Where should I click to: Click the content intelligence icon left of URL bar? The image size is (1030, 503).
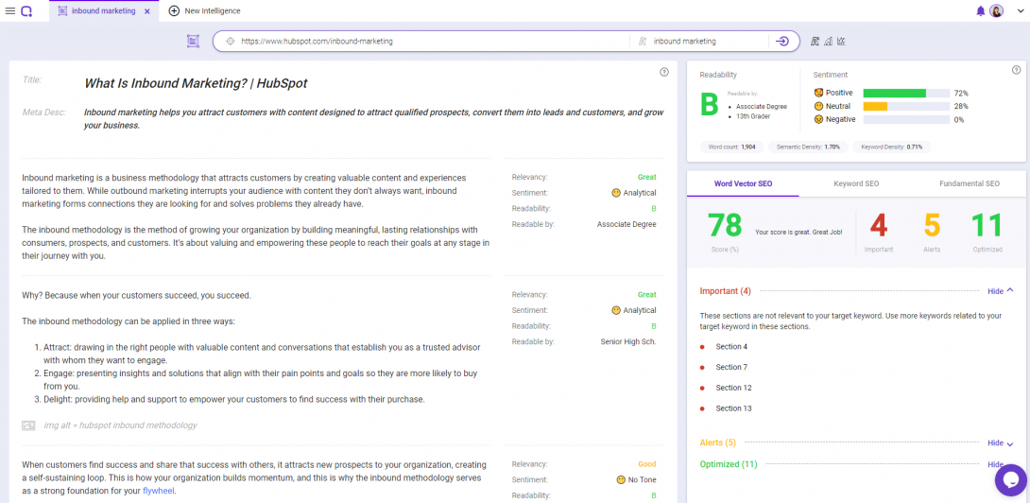(x=193, y=41)
